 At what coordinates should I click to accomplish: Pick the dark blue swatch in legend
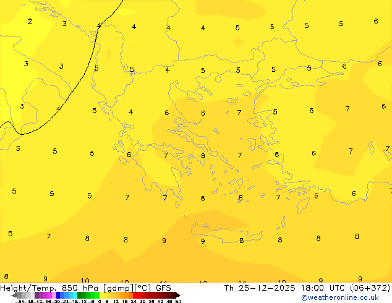tap(58, 295)
